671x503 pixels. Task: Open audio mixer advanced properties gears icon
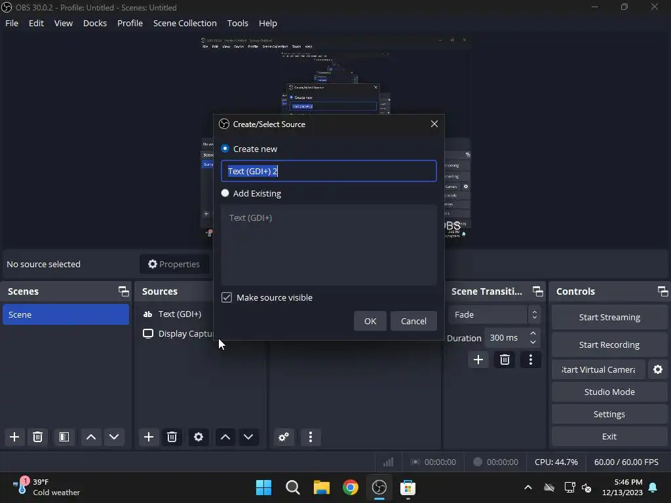pos(284,437)
